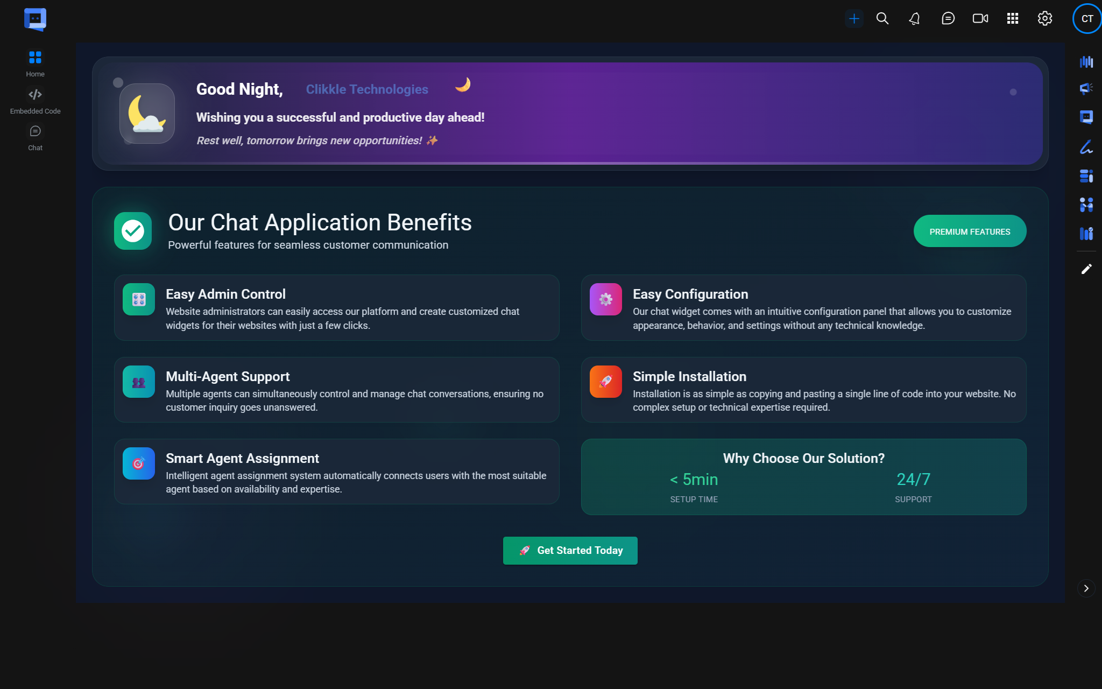Click the Easy Configuration feature card
Screen dimensions: 1102x689
click(x=803, y=308)
